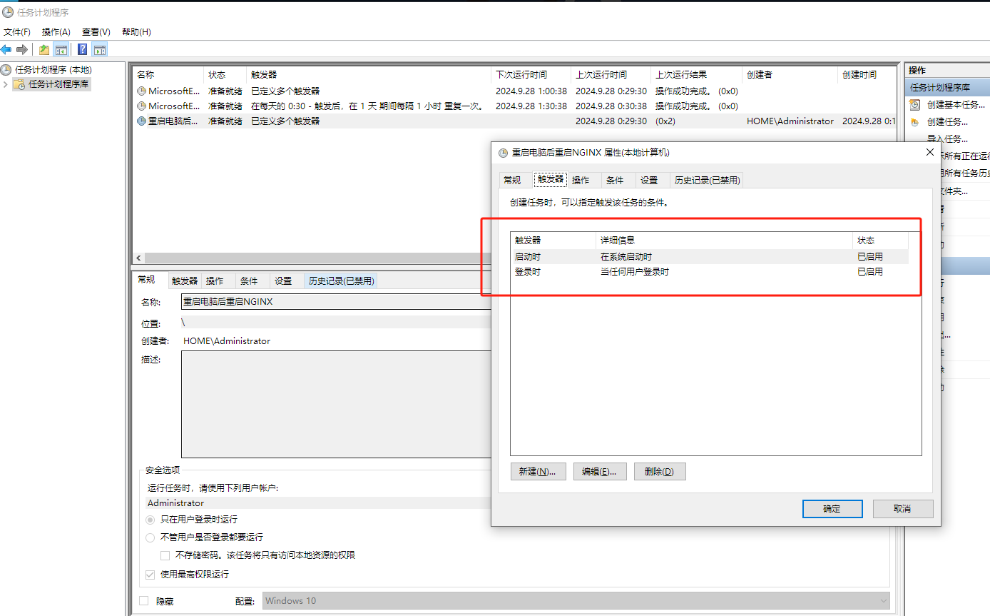Screen dimensions: 990x616
Task: Switch to the 条件 tab in properties dialog
Action: click(x=614, y=181)
